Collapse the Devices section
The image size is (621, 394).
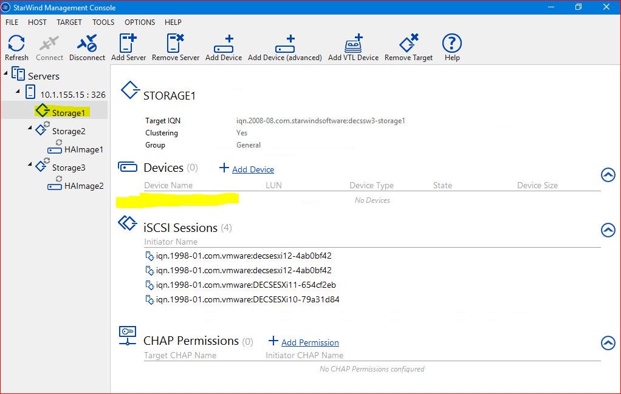[x=608, y=174]
